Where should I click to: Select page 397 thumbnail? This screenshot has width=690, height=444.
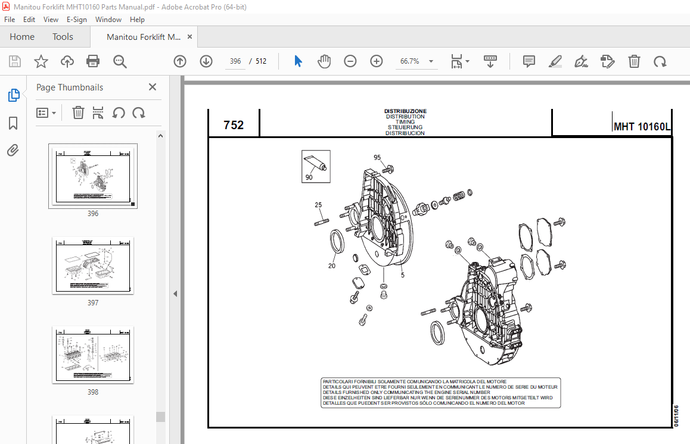pyautogui.click(x=93, y=265)
